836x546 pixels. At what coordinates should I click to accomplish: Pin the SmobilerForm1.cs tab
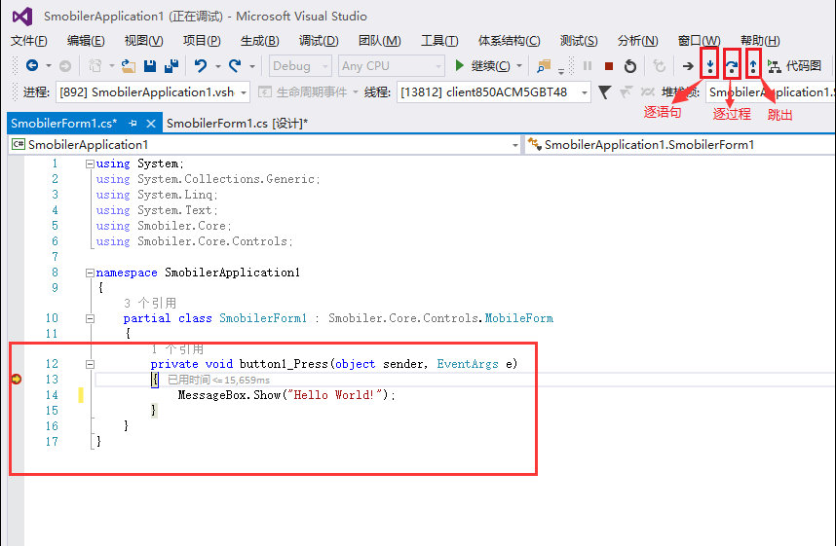pos(133,123)
